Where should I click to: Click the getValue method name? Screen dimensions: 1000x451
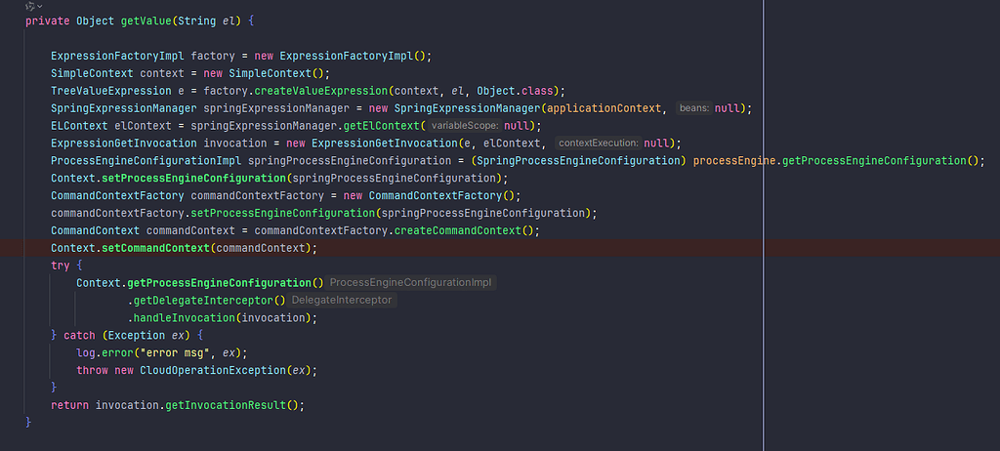tap(146, 21)
